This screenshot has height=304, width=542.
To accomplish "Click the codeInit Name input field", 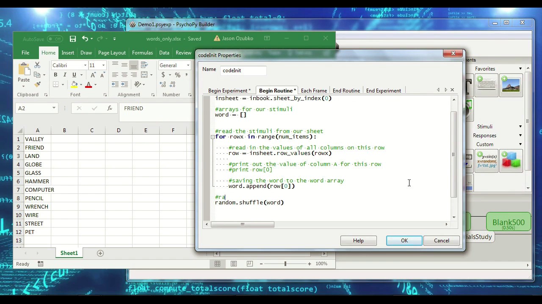I will 243,71.
